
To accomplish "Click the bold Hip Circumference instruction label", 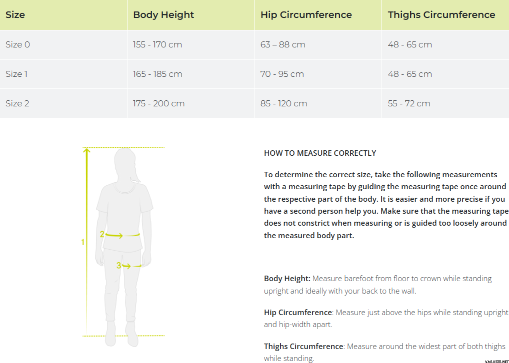I will point(297,312).
